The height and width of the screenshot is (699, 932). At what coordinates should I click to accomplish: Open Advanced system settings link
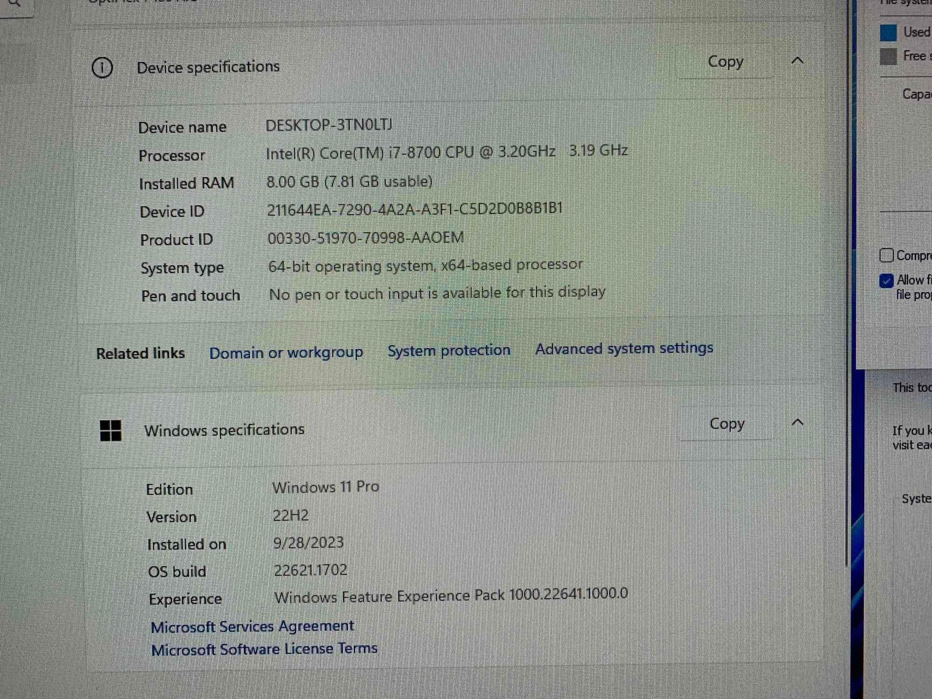pyautogui.click(x=624, y=348)
